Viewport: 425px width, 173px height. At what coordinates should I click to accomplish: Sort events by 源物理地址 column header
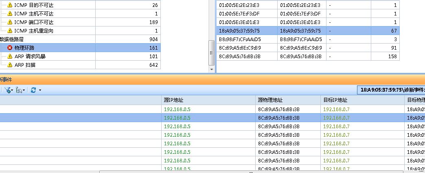pos(288,100)
